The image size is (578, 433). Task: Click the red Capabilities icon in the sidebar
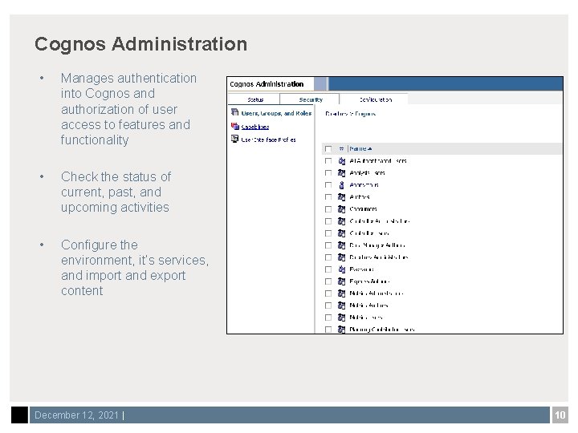[234, 127]
